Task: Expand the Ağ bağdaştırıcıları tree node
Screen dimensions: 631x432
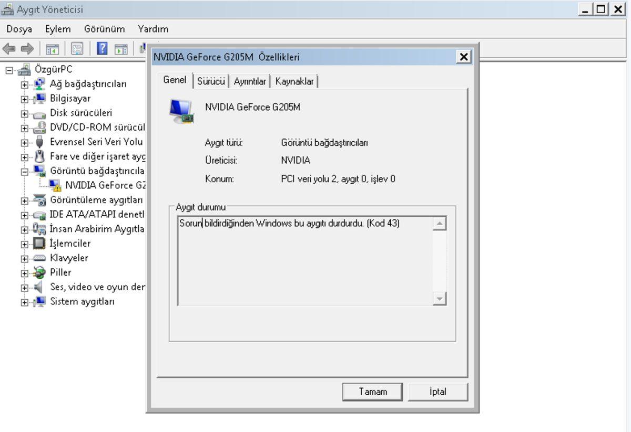Action: [24, 83]
